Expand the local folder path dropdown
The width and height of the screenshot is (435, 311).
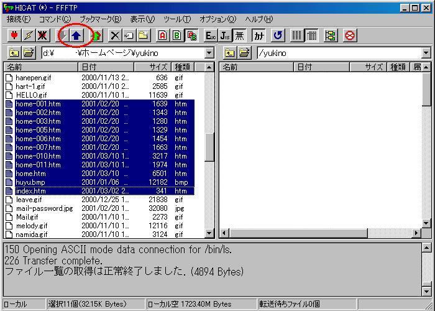tap(209, 53)
